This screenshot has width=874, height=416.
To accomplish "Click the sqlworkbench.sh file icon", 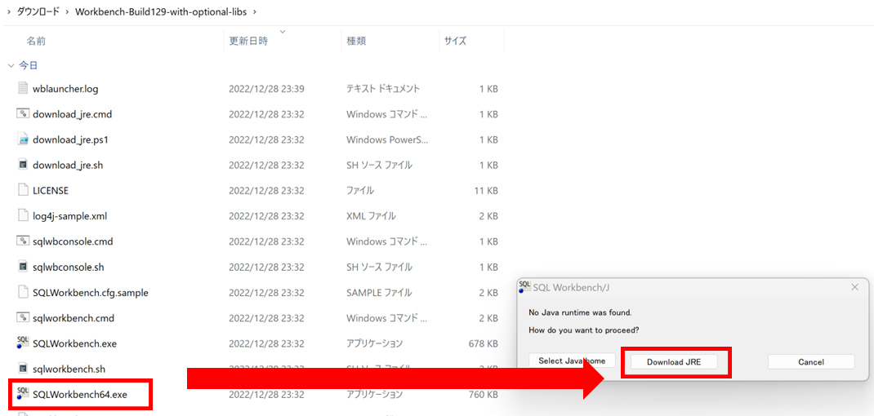I will pyautogui.click(x=23, y=369).
